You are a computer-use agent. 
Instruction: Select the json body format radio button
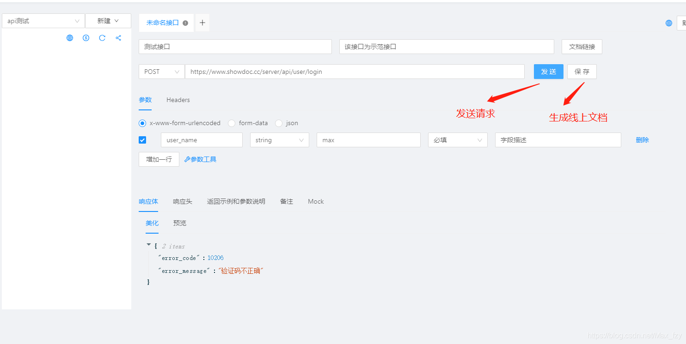(279, 123)
